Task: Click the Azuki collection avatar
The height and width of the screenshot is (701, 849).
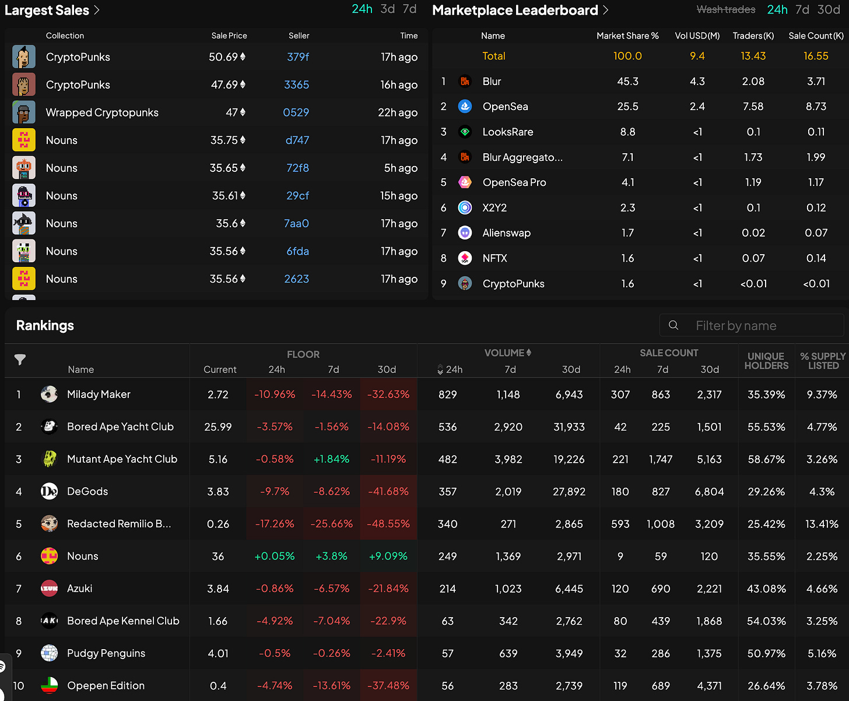Action: click(49, 589)
